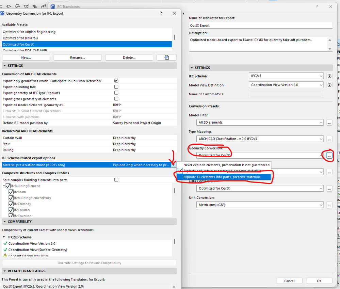Click help question mark in IFC Translators window
340x289 pixels.
pyautogui.click(x=317, y=7)
